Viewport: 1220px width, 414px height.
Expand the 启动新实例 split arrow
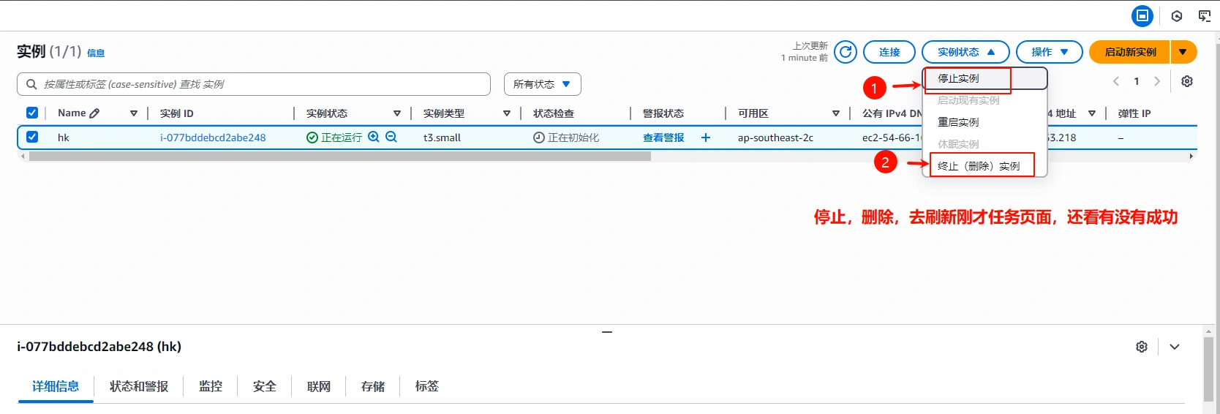click(1183, 52)
